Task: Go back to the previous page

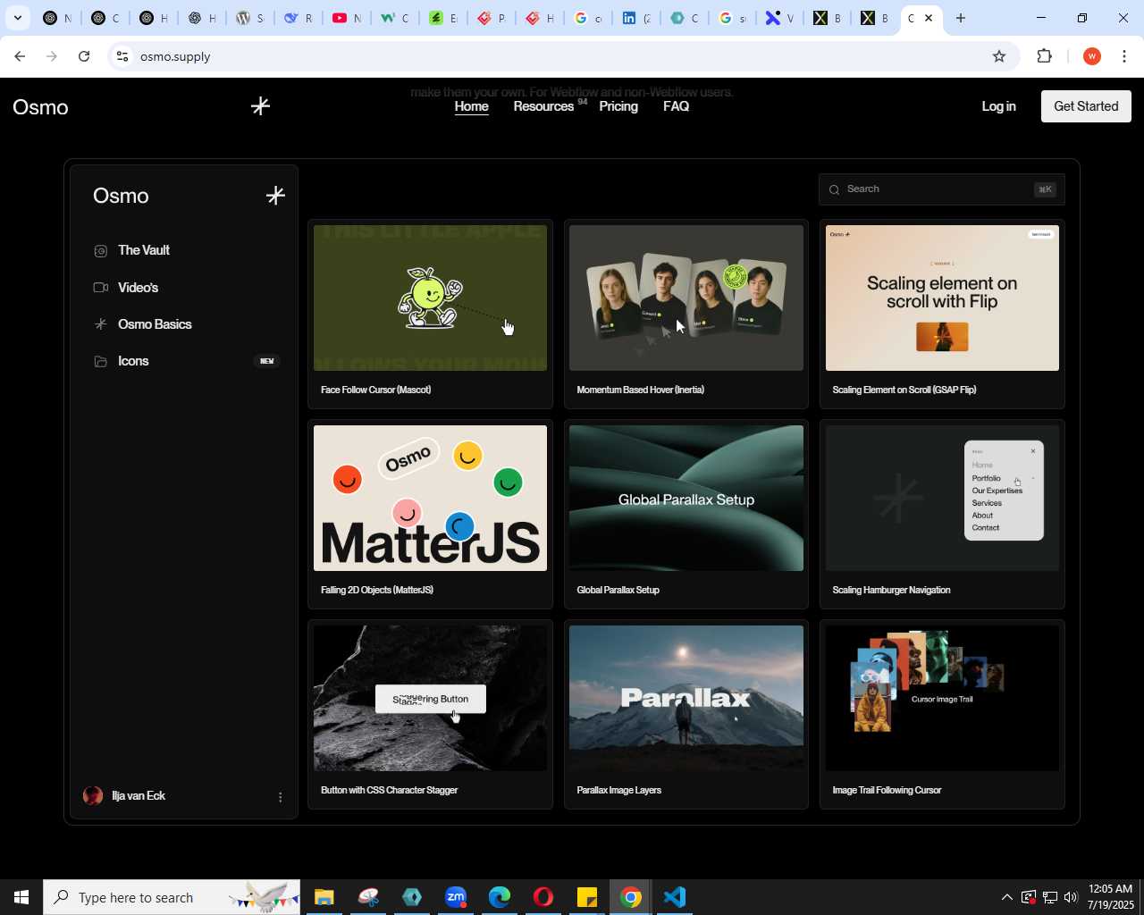Action: 20,56
